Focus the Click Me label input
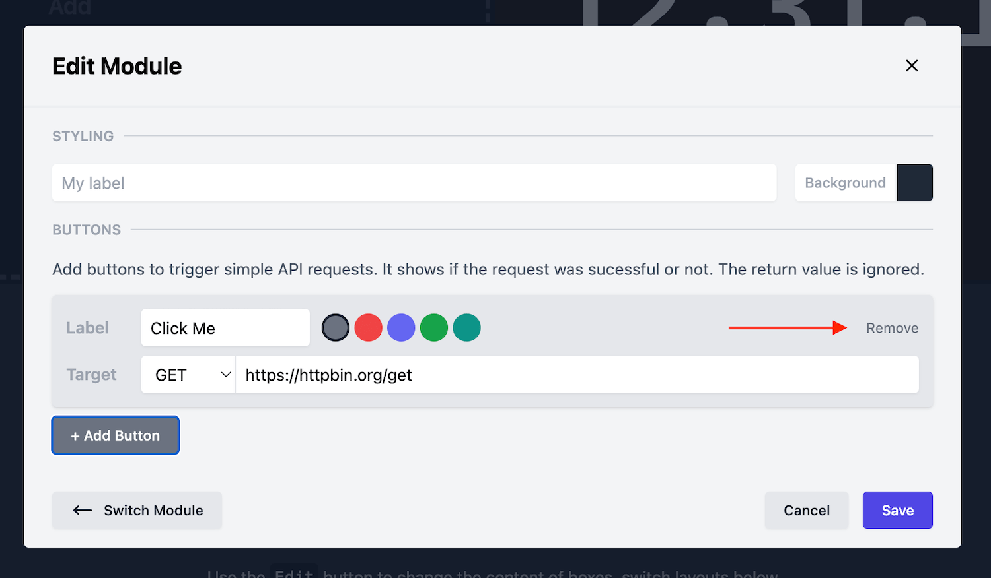991x578 pixels. tap(225, 328)
